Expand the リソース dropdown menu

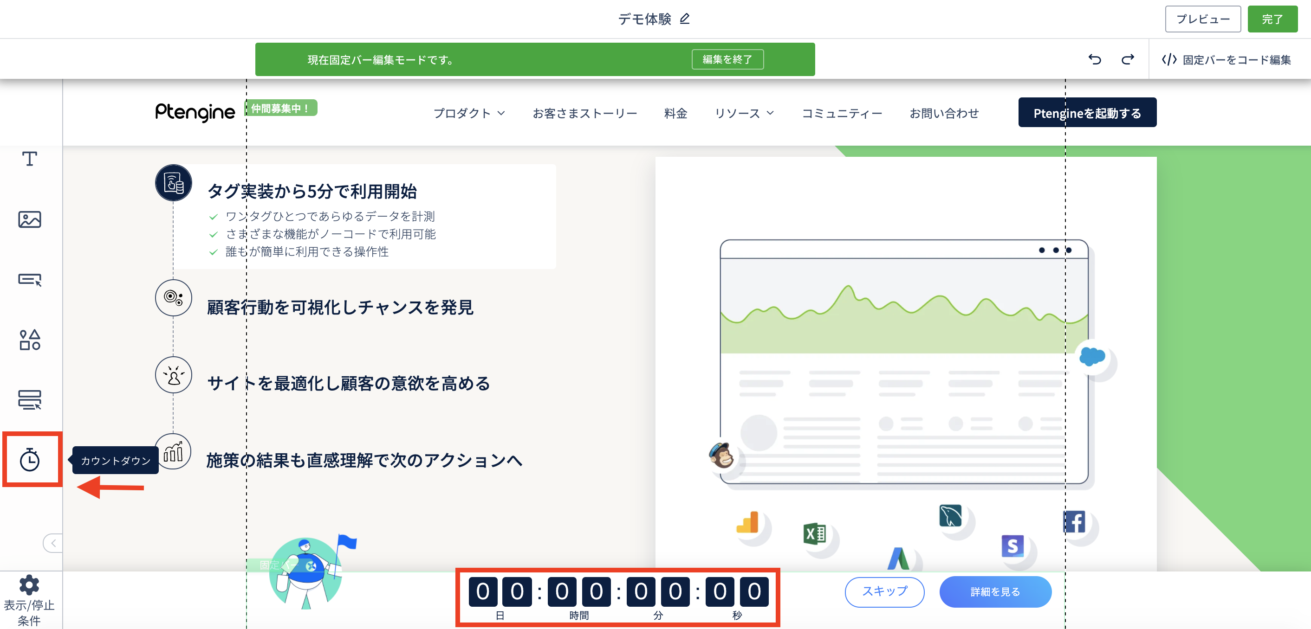(744, 113)
